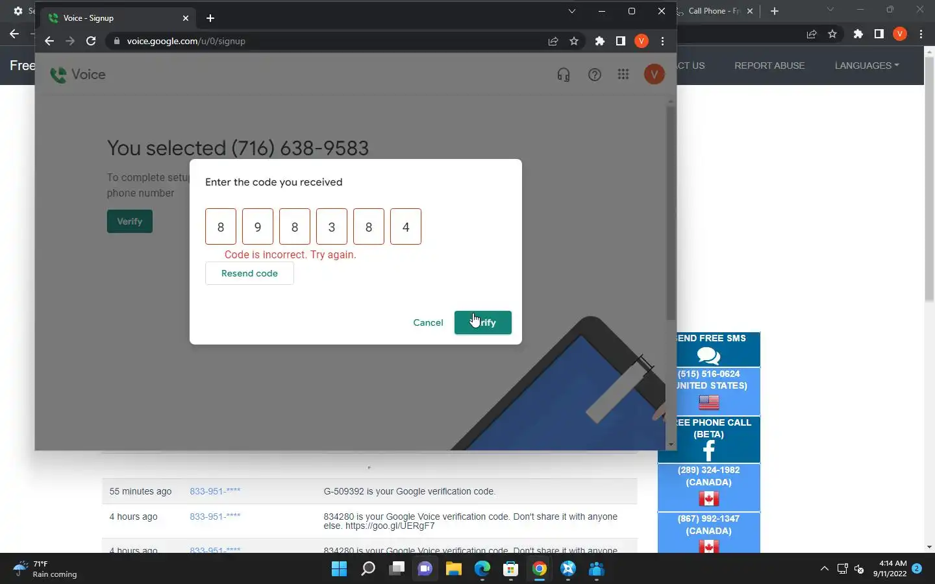Open Microsoft Store from taskbar
This screenshot has height=584, width=935.
[x=510, y=569]
